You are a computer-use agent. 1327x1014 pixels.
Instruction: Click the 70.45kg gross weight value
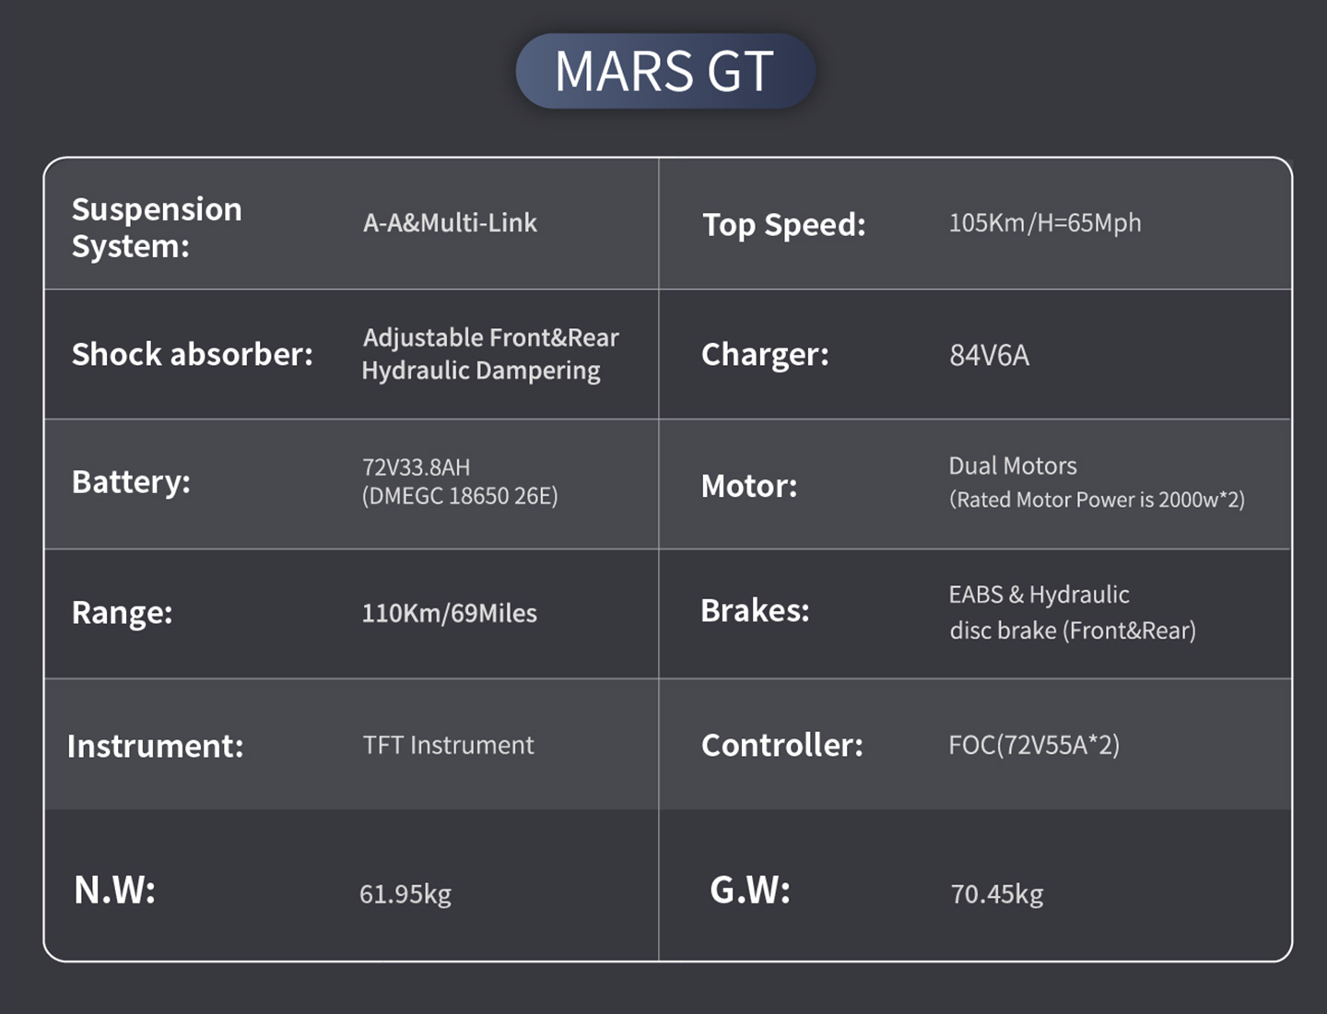click(996, 894)
